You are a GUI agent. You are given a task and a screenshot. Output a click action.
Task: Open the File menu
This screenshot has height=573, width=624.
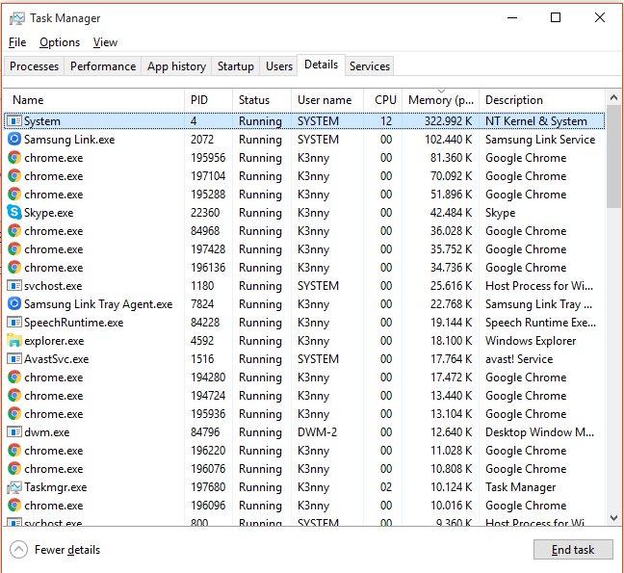click(x=17, y=42)
